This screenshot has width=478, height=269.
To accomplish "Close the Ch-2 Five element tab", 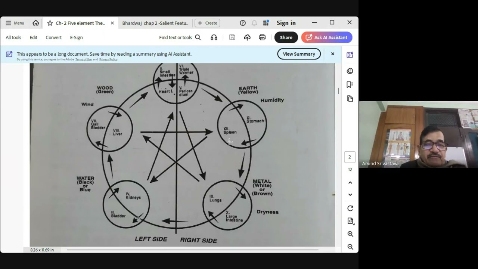I will point(112,23).
